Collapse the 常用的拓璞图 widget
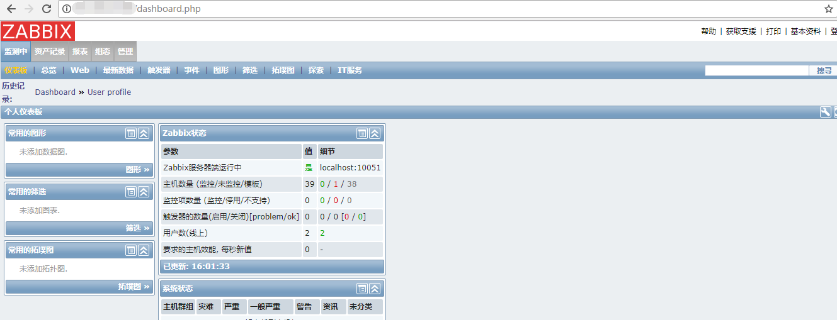This screenshot has width=837, height=320. tap(144, 250)
